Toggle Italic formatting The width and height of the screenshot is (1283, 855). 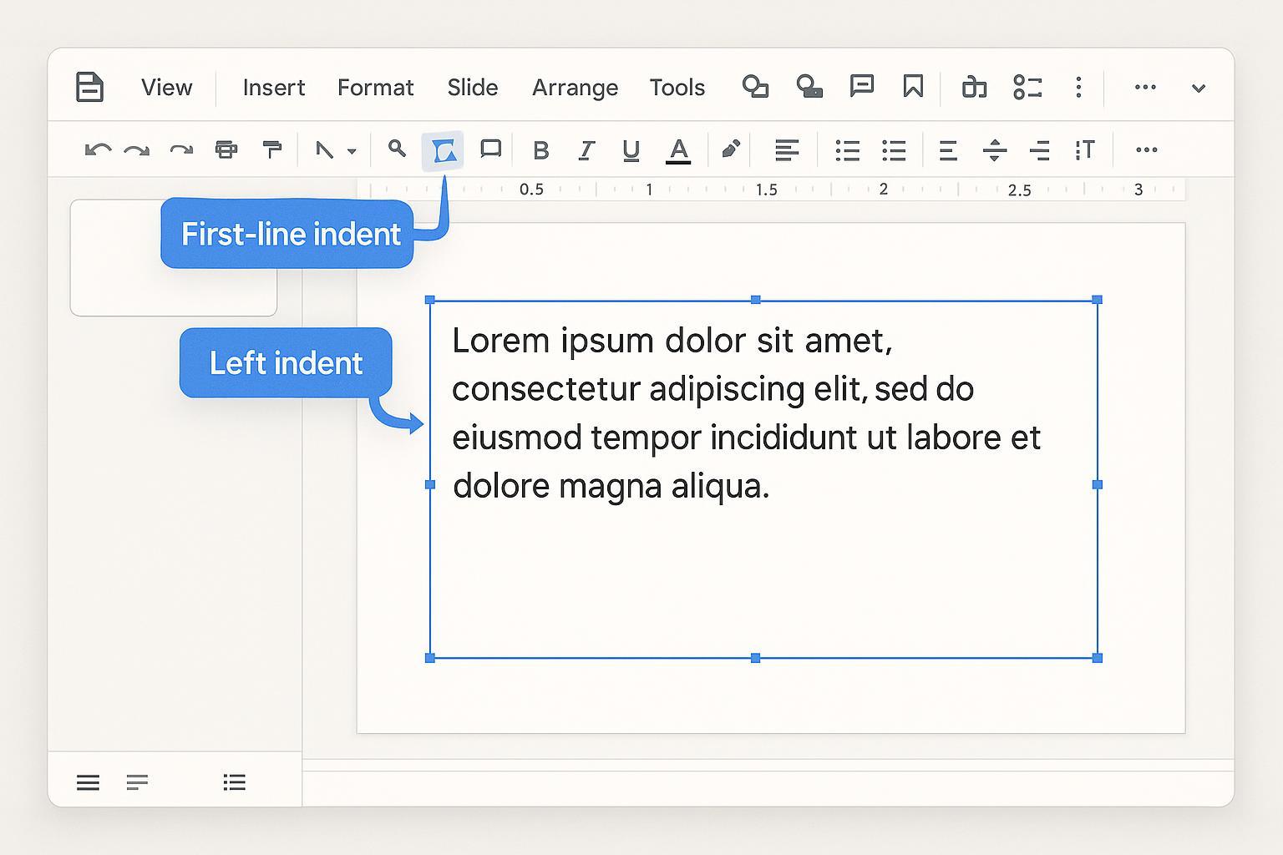(x=586, y=151)
